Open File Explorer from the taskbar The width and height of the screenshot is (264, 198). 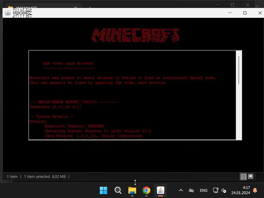pos(132,191)
